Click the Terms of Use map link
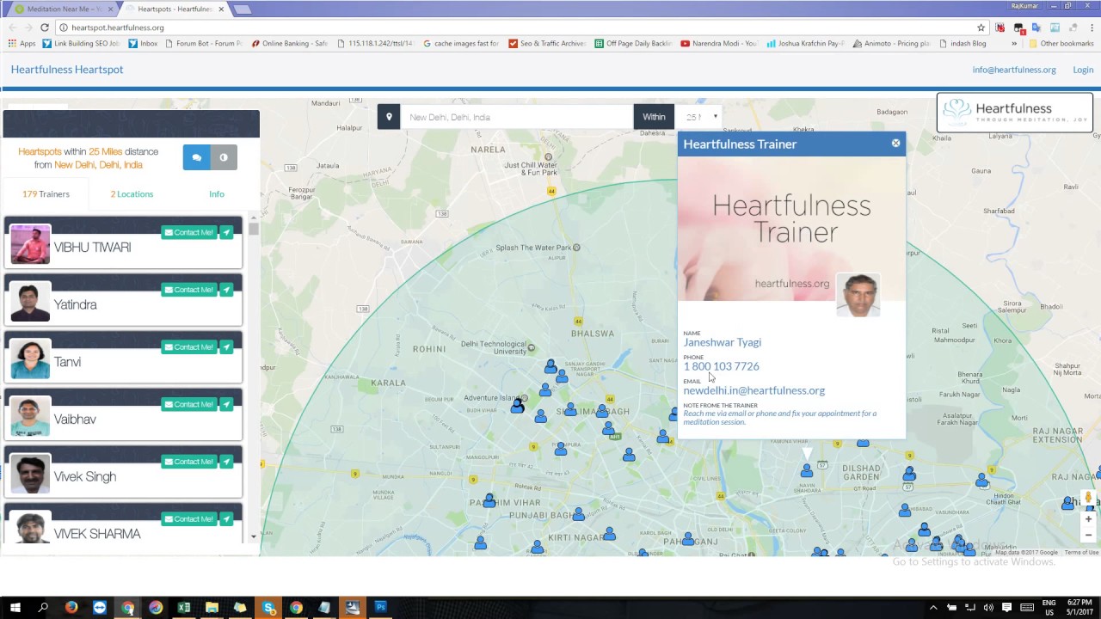The width and height of the screenshot is (1101, 619). click(1081, 553)
